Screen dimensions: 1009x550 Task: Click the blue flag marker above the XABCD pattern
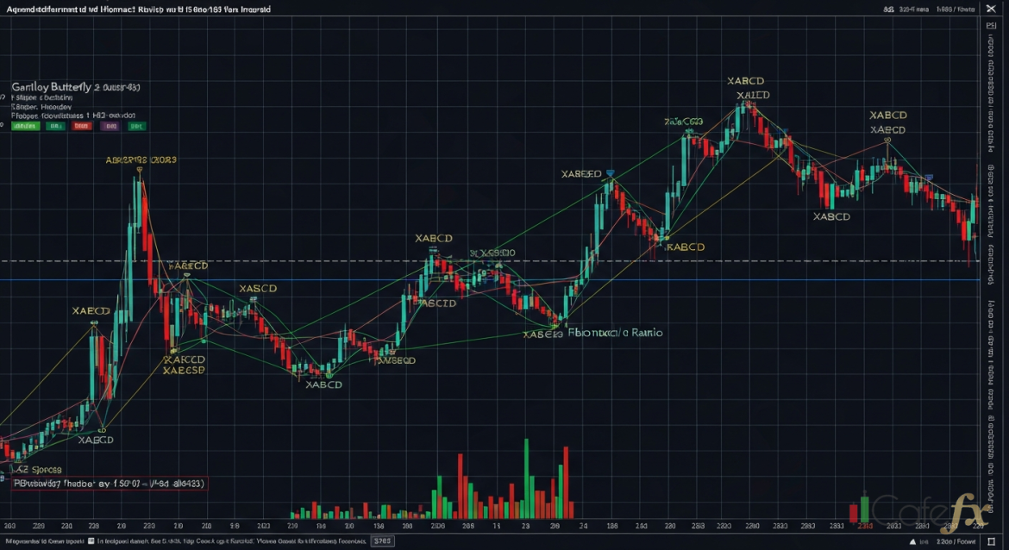coord(611,174)
